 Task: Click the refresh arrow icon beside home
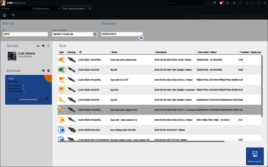13,15
